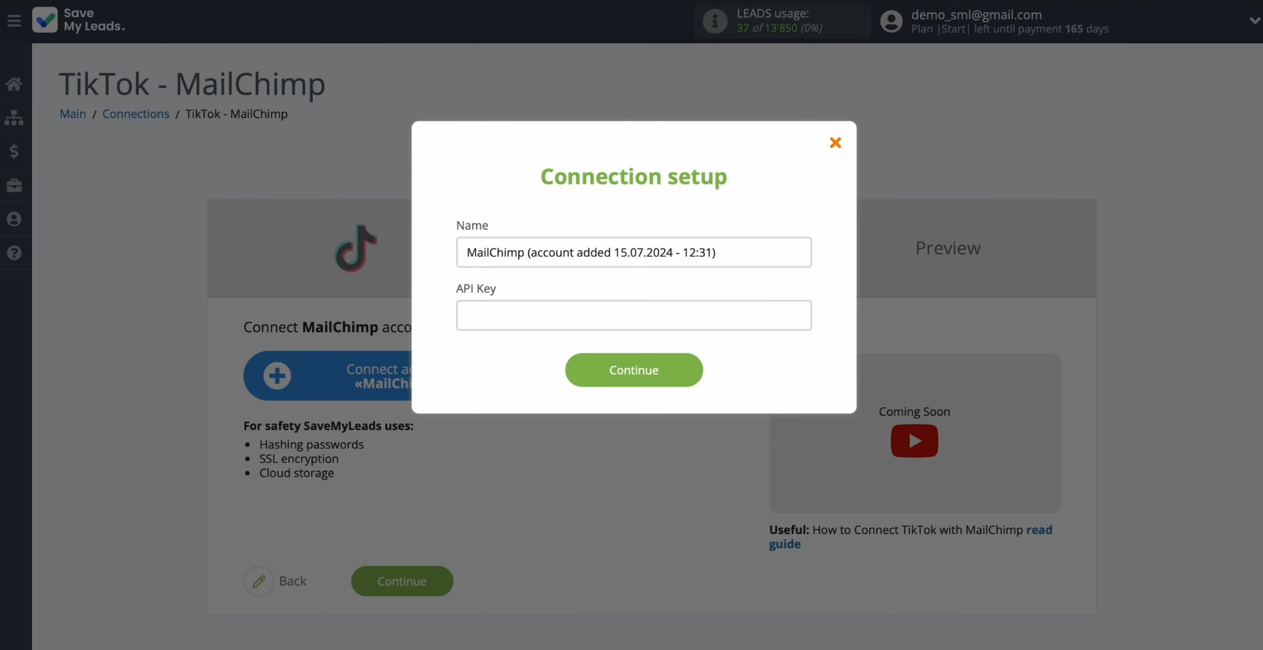
Task: Open the hamburger menu in top bar
Action: pyautogui.click(x=14, y=21)
